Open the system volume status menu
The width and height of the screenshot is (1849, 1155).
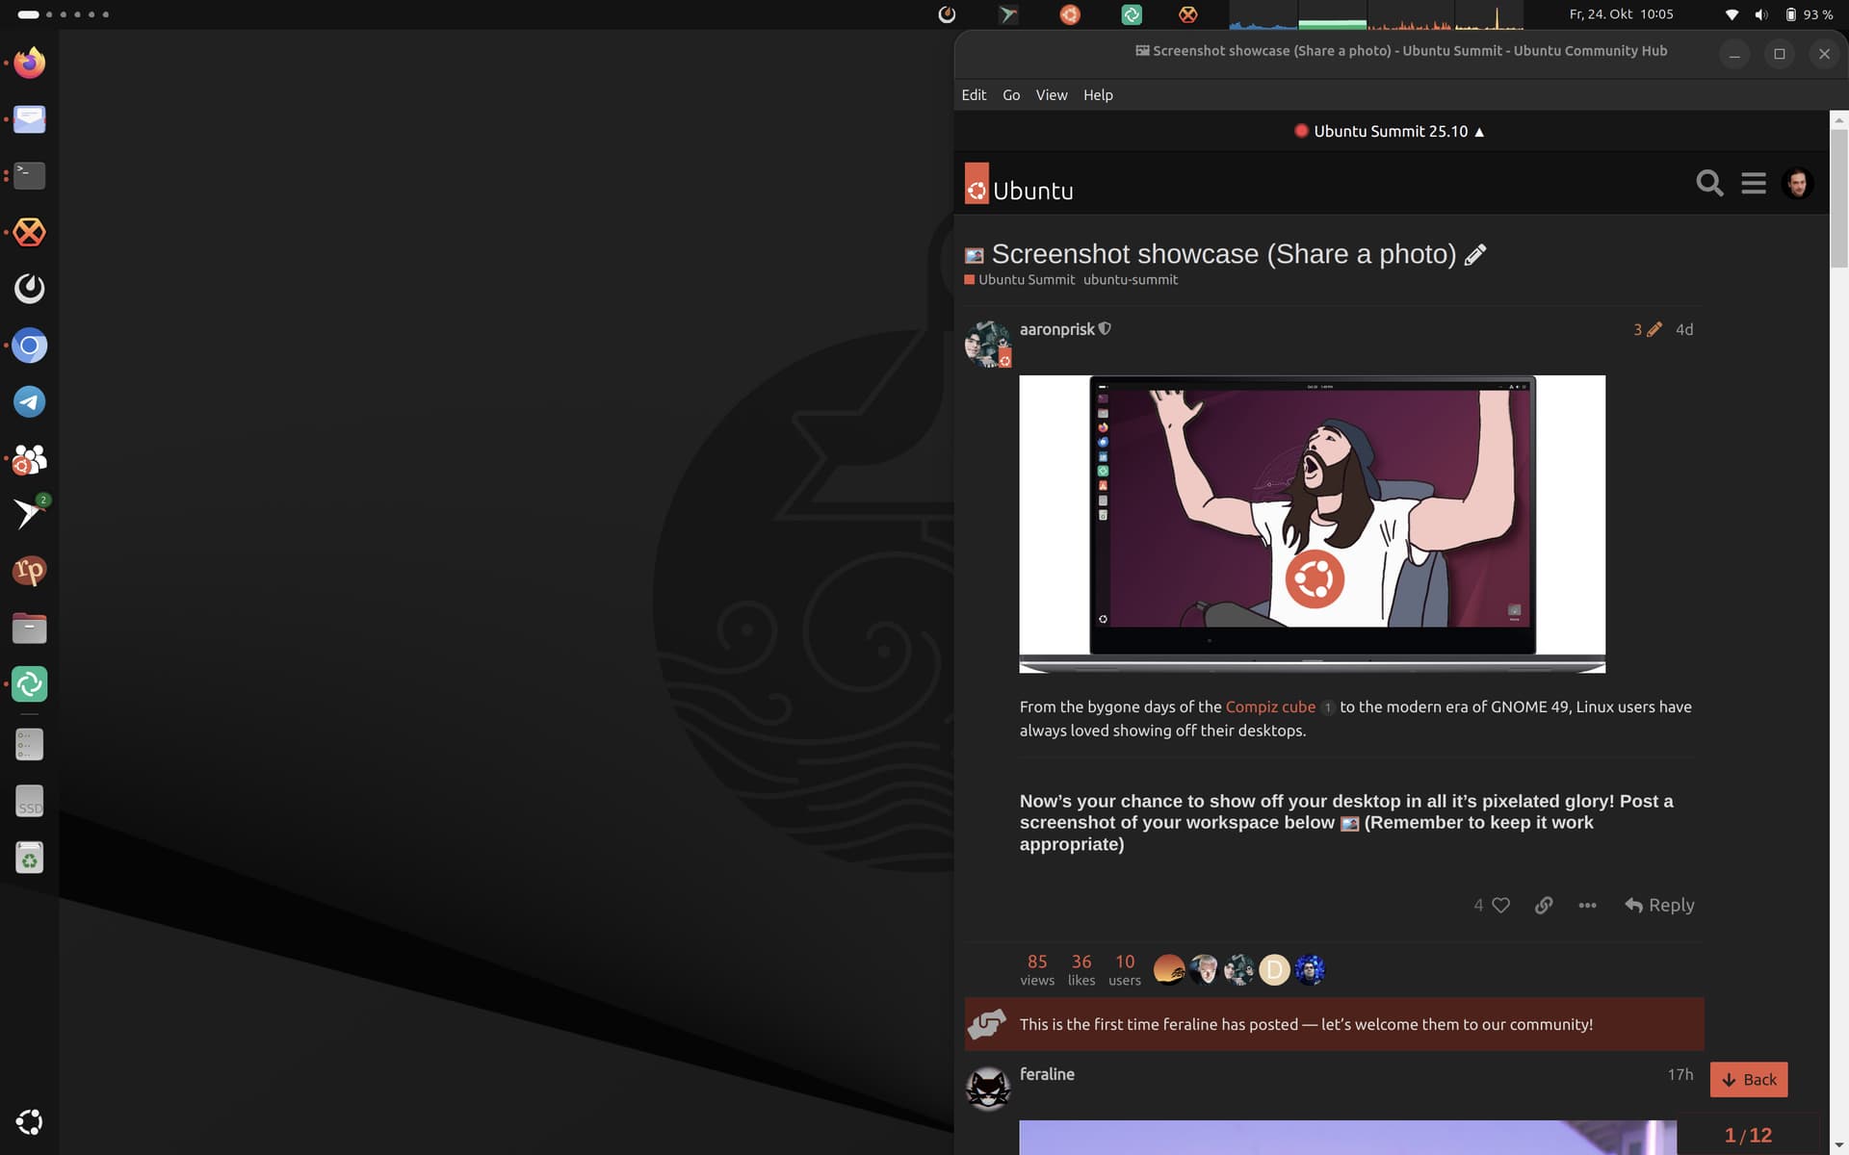click(1760, 14)
